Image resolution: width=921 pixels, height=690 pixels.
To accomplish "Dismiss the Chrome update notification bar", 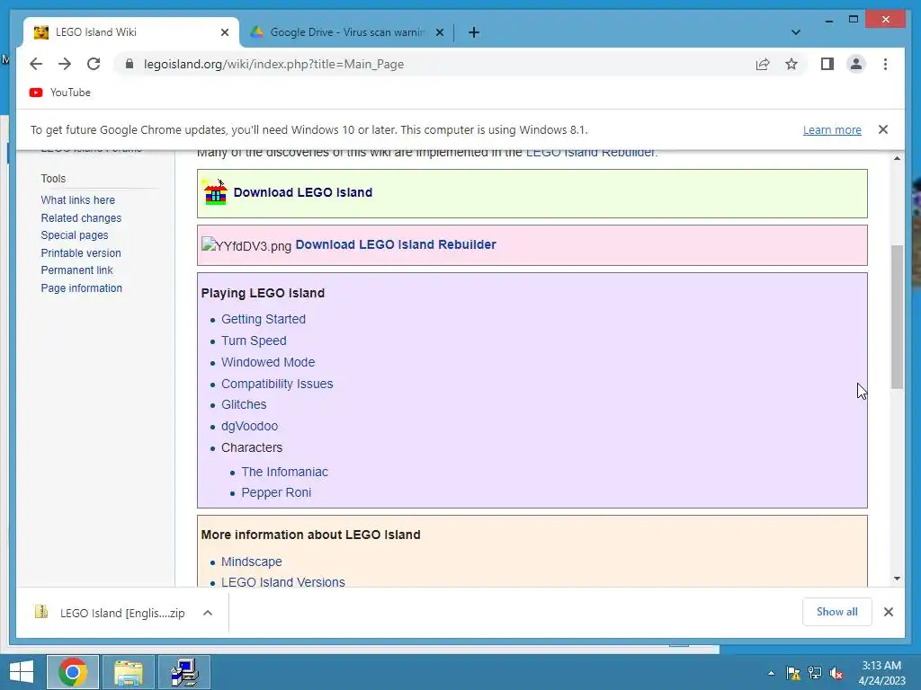I will pyautogui.click(x=883, y=129).
